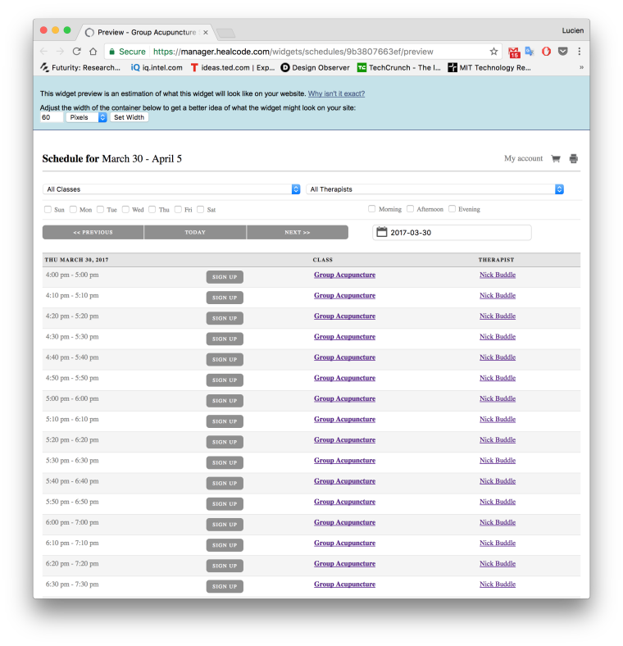Bookmark page with the star icon

coord(493,52)
